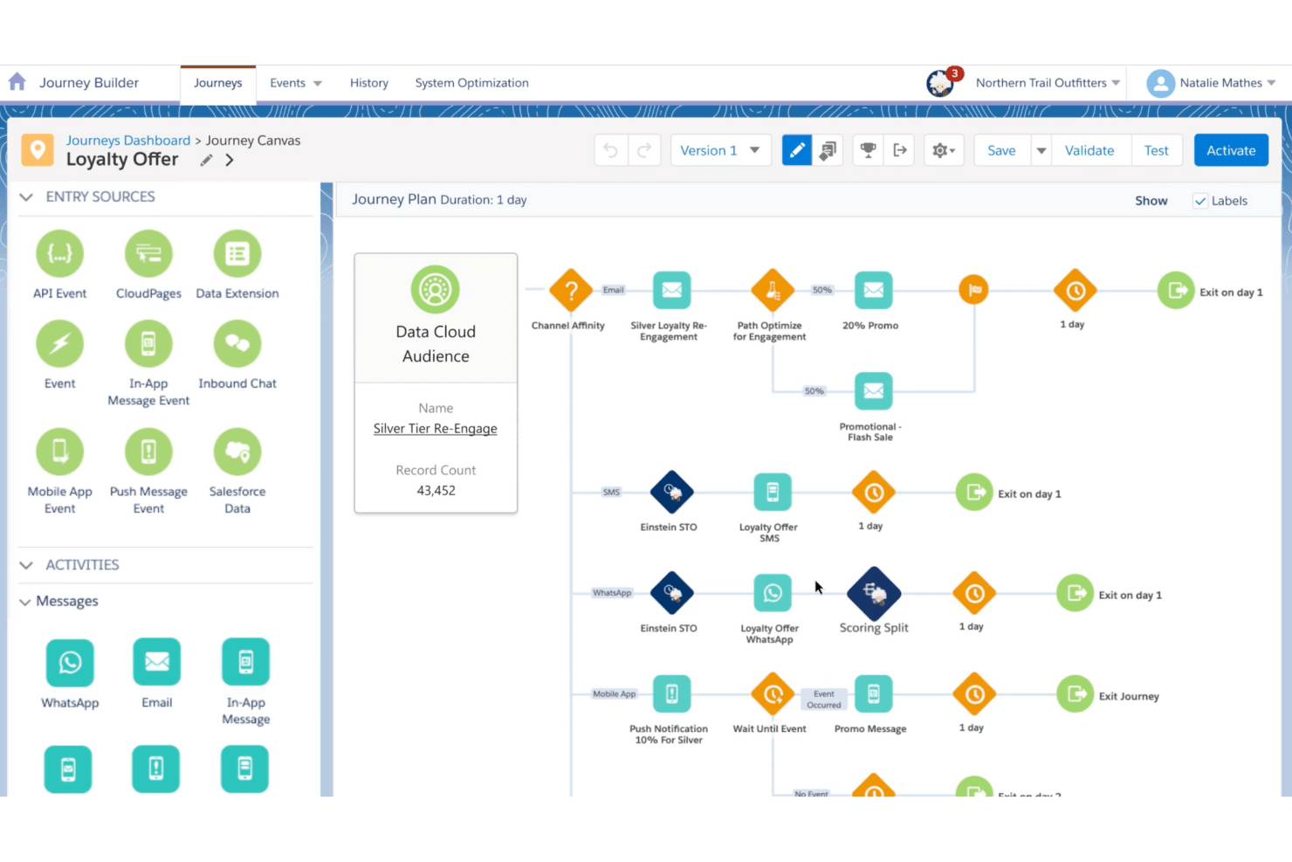Viewport: 1292px width, 862px height.
Task: Select the Inbound Chat entry source icon
Action: click(x=237, y=343)
